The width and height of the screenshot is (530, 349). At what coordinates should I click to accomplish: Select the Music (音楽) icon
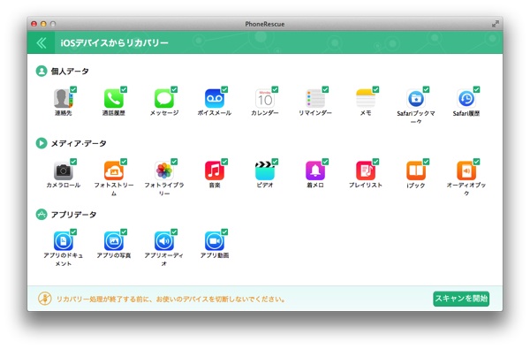pyautogui.click(x=215, y=171)
